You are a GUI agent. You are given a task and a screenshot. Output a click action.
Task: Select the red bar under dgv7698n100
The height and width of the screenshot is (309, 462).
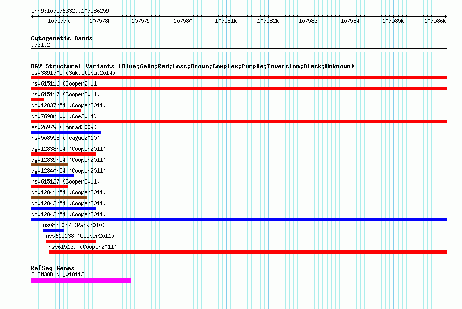239,121
